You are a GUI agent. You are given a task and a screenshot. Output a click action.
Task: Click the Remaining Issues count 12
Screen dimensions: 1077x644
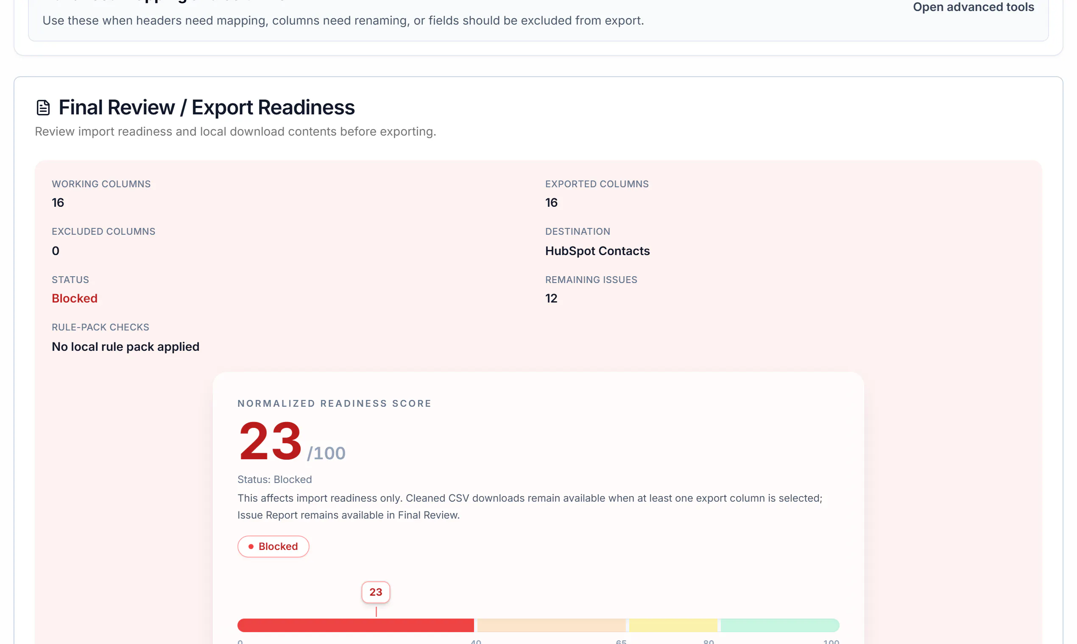551,299
